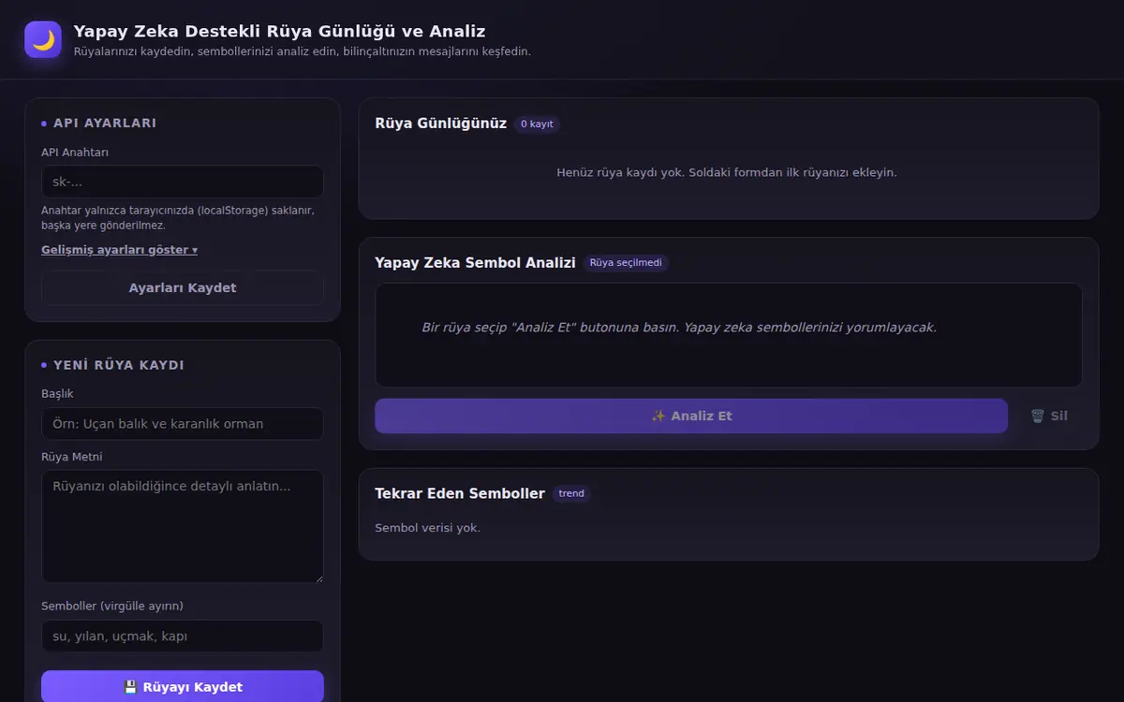
Task: Click the API AYARLARI section title
Action: click(105, 123)
